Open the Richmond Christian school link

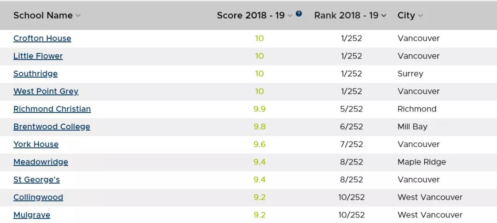click(52, 109)
